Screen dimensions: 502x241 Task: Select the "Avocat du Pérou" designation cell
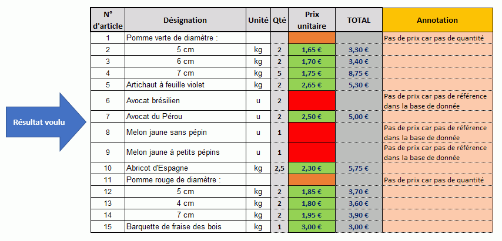coord(186,117)
